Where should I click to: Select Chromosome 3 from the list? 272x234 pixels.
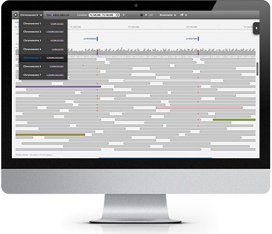coord(43,41)
